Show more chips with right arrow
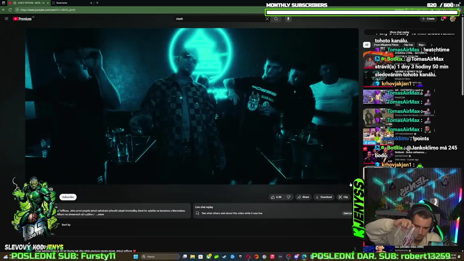Screen dimensions: 464x261 pyautogui.click(x=431, y=45)
